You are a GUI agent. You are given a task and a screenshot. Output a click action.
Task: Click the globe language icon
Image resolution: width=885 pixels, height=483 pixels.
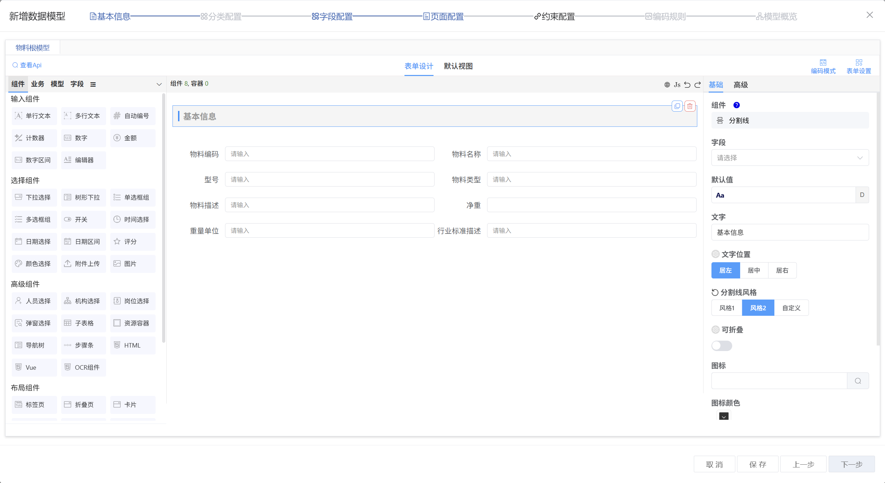[x=667, y=85]
